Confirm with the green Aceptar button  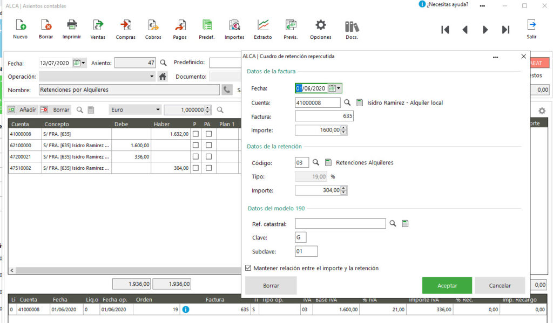[447, 285]
